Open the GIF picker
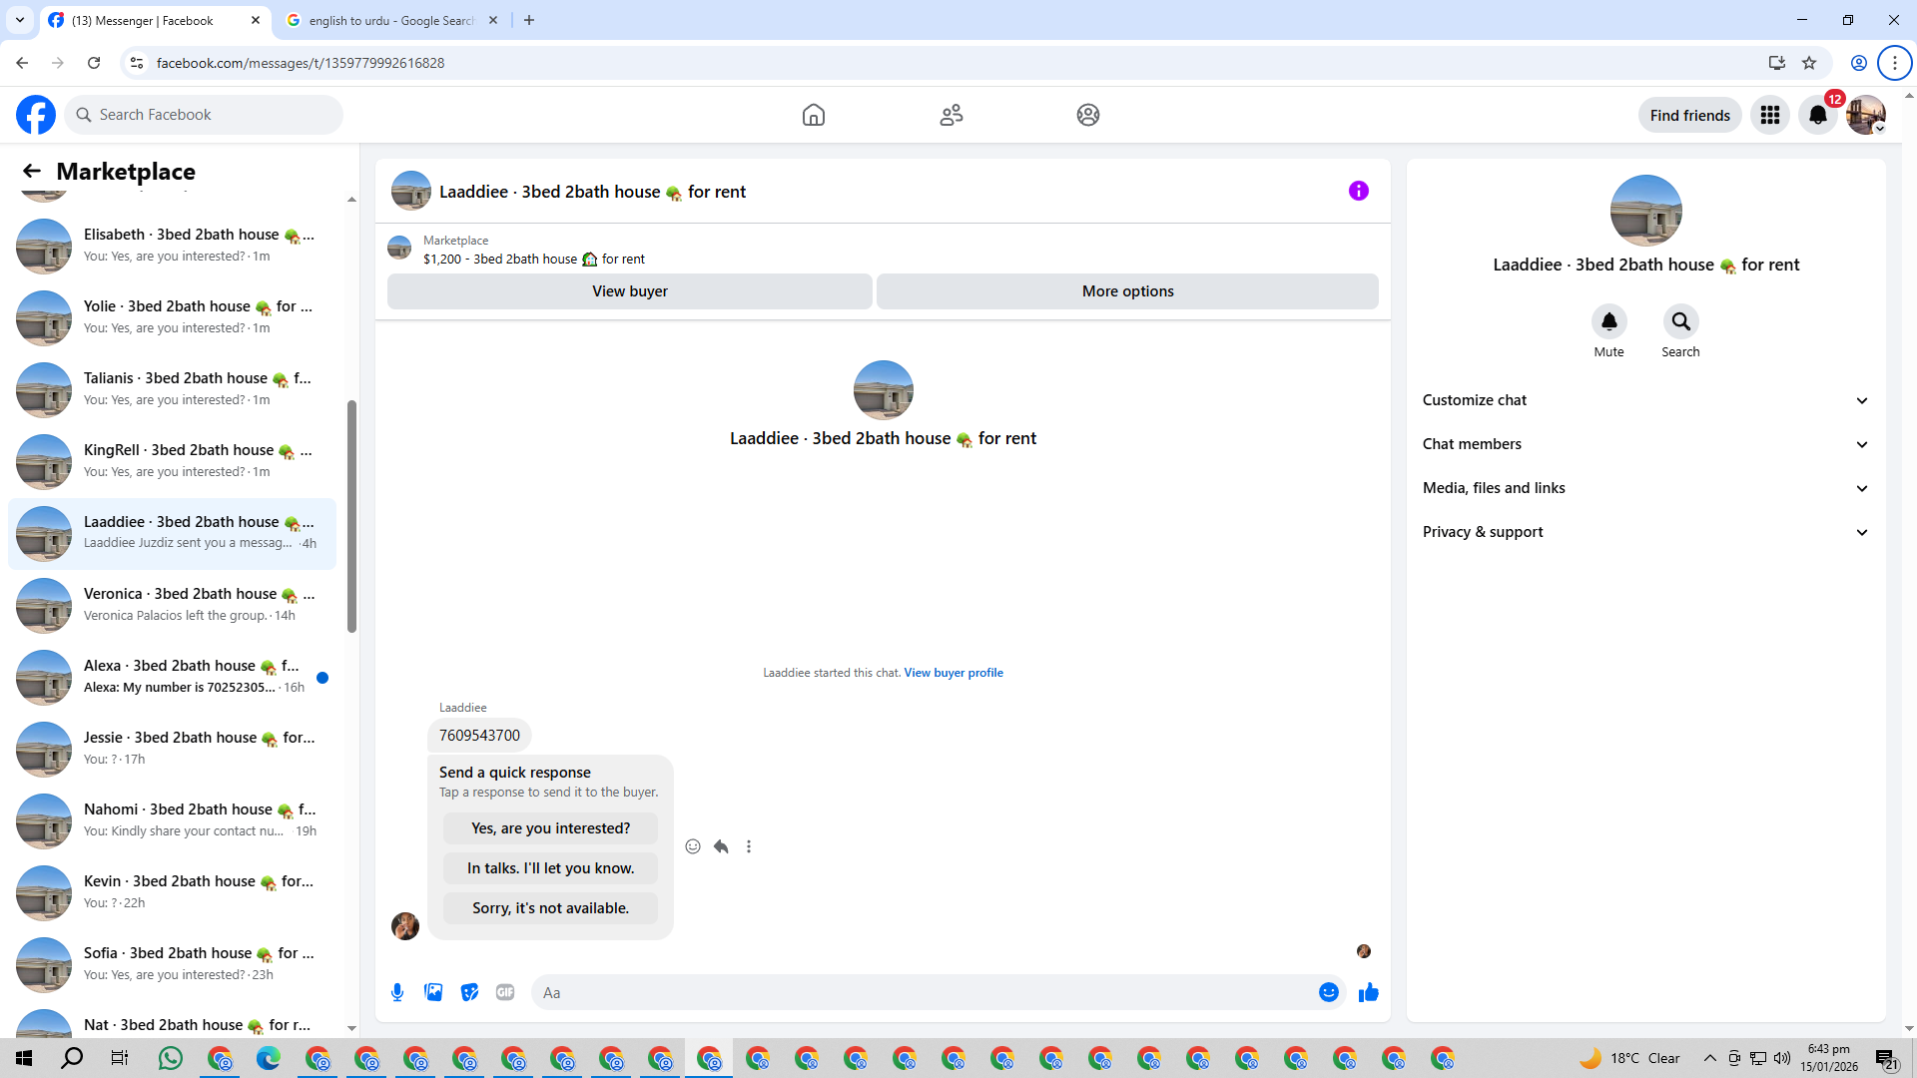The width and height of the screenshot is (1917, 1078). (505, 992)
